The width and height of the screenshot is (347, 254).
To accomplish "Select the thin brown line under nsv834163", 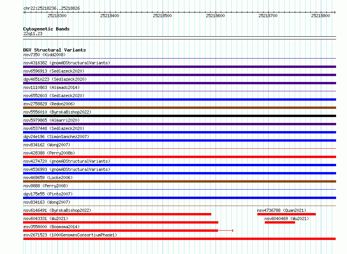I will [179, 206].
